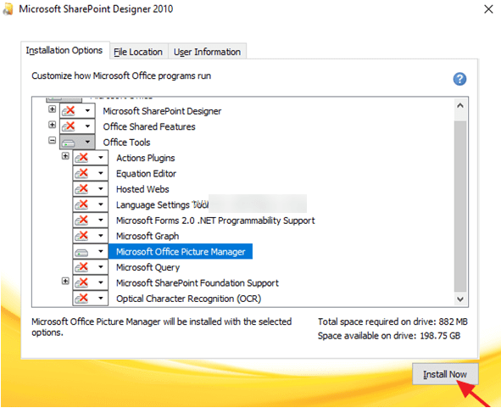Select the Hosted Webs row label
Screen dimensions: 501x408
(142, 189)
